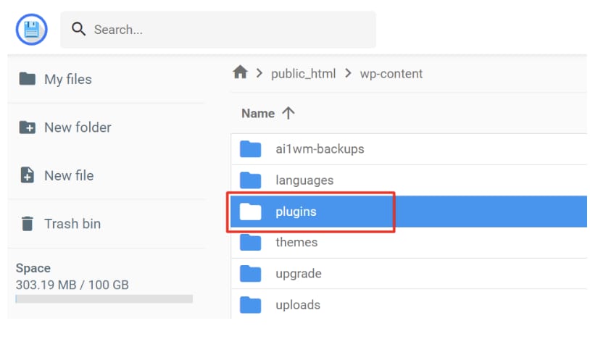The image size is (590, 347).
Task: Click the upgrade folder icon
Action: (251, 274)
